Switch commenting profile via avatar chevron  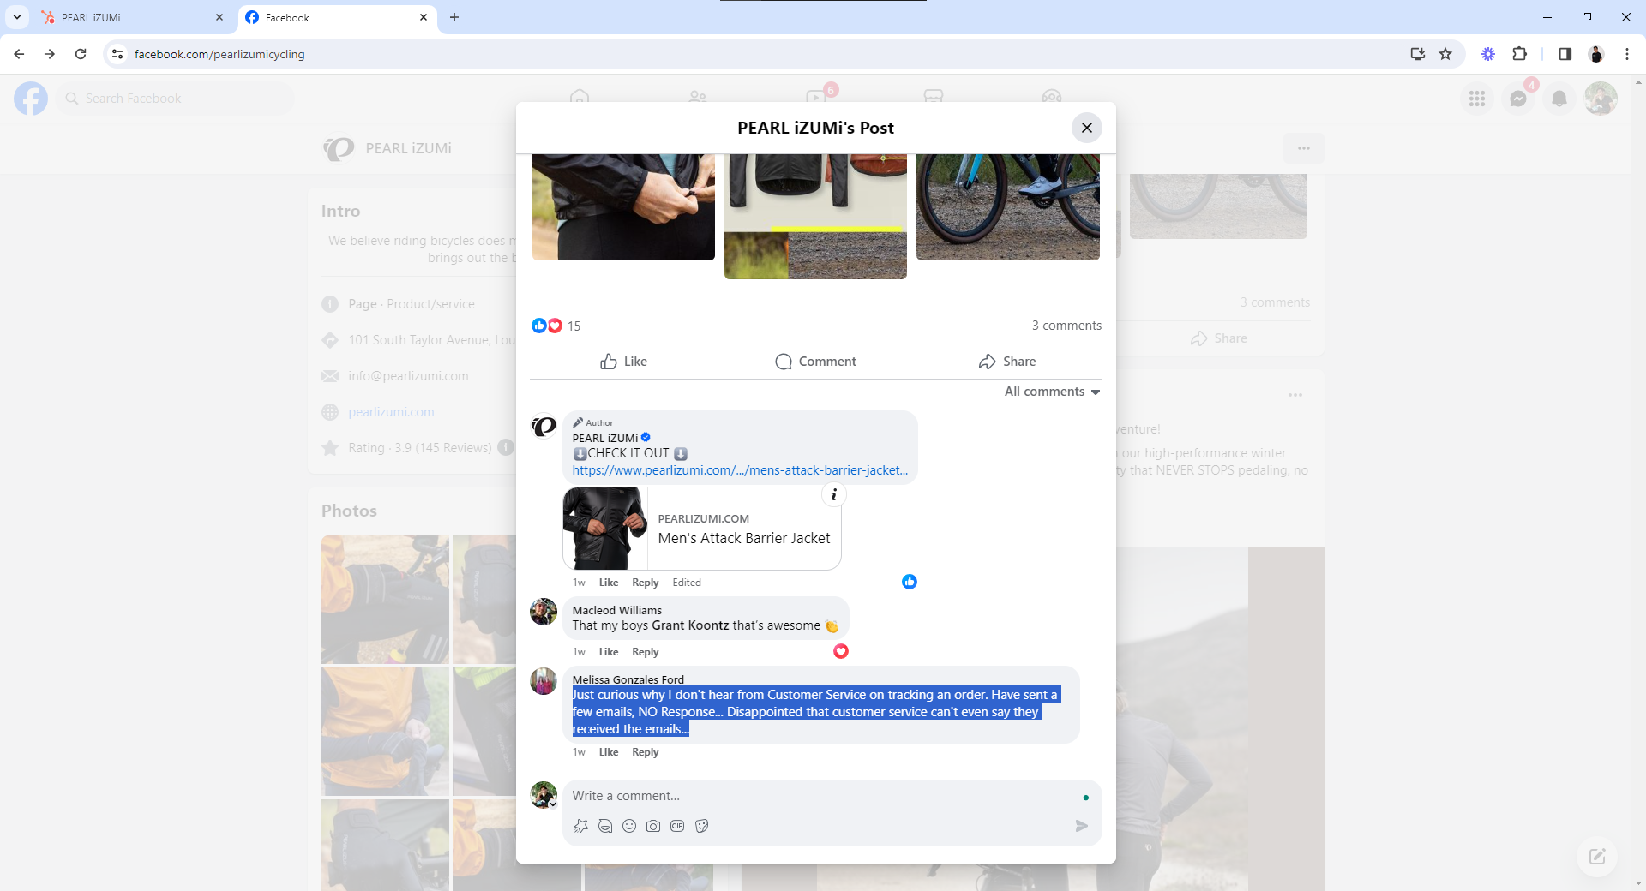(553, 804)
